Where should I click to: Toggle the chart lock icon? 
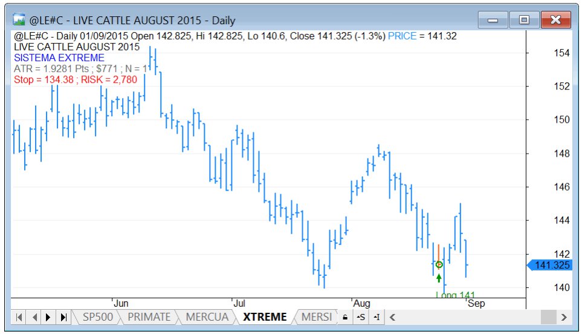[345, 317]
